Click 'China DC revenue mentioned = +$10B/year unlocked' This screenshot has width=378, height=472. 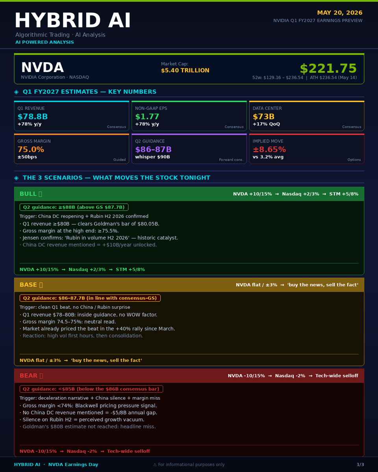[x=88, y=245]
